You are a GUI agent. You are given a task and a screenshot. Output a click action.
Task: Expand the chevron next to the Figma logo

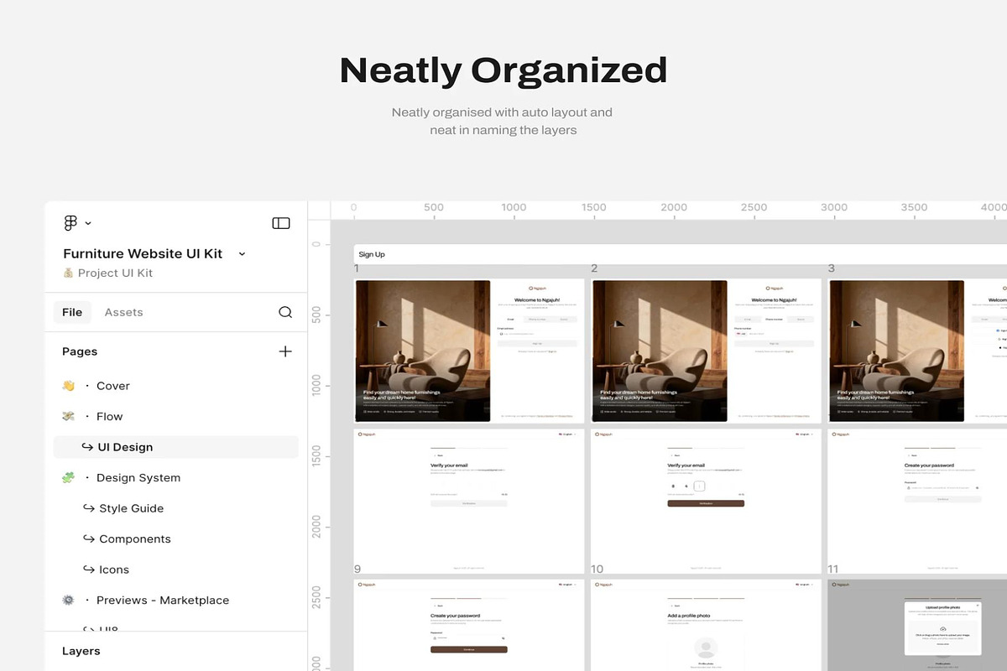[87, 222]
